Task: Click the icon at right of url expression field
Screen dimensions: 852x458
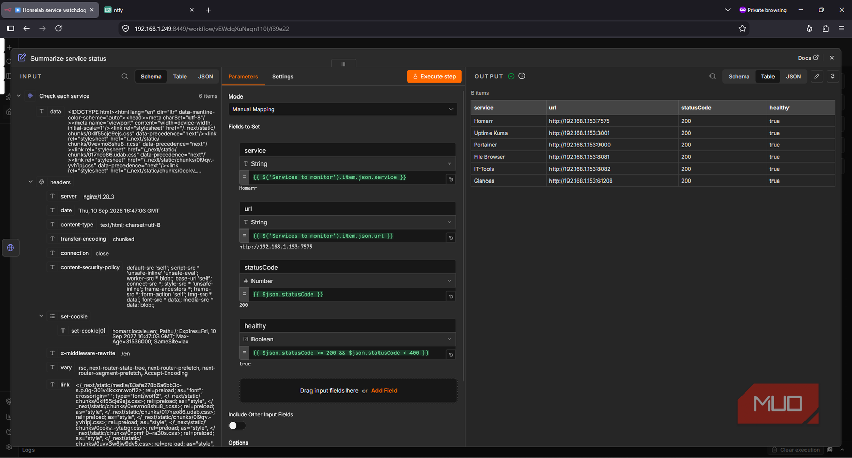Action: point(451,238)
